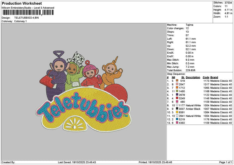234x165 pixels.
Task: Click the Page 1 of 1 footer text
Action: pos(225,162)
